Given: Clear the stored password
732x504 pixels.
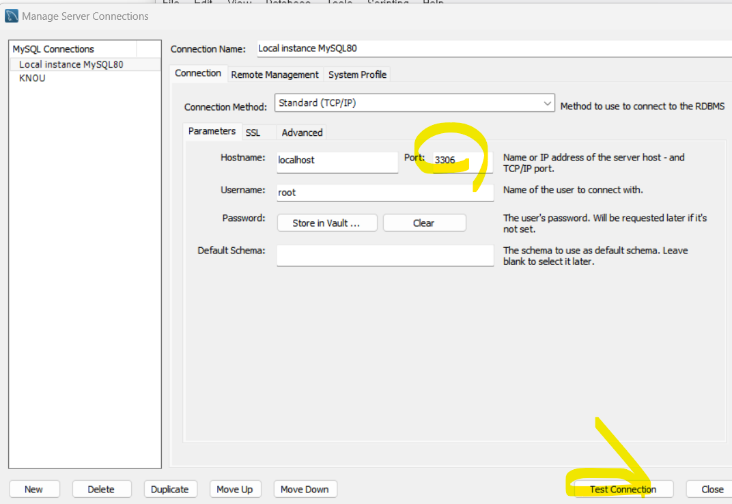Looking at the screenshot, I should (424, 223).
